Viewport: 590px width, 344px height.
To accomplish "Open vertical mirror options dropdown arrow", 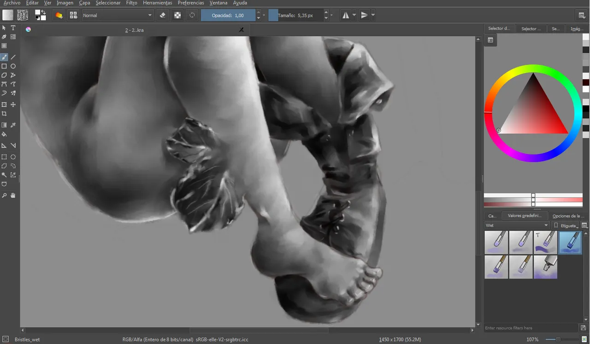I will (x=373, y=15).
